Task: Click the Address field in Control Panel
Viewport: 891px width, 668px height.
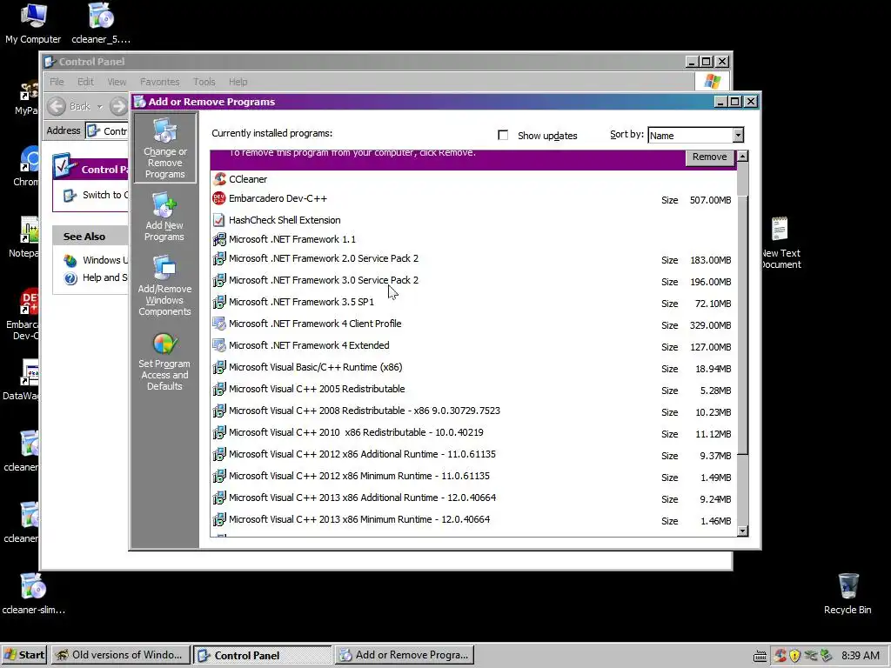Action: click(107, 130)
